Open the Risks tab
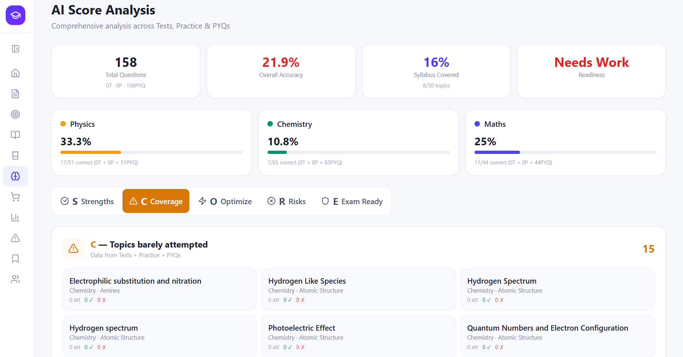Viewport: 683px width, 357px height. [x=287, y=201]
